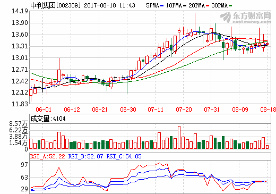
Task: Click the 08-18 date label
Action: click(x=268, y=109)
